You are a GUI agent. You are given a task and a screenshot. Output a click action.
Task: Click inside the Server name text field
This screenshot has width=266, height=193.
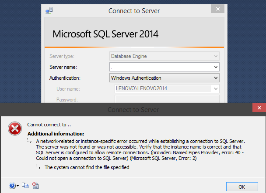point(161,67)
